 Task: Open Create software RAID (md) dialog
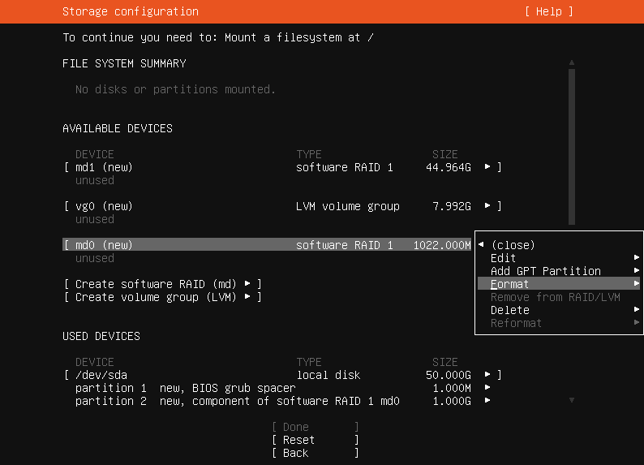(x=163, y=284)
